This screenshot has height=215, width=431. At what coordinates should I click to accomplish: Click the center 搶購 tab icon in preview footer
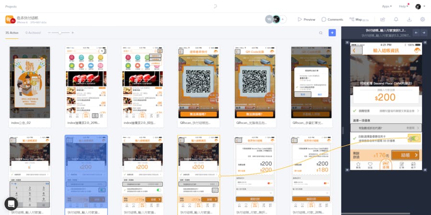tap(386, 164)
